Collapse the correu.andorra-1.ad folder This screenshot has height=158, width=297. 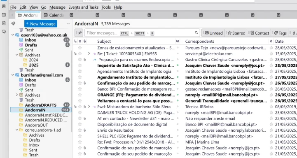click(x=17, y=130)
